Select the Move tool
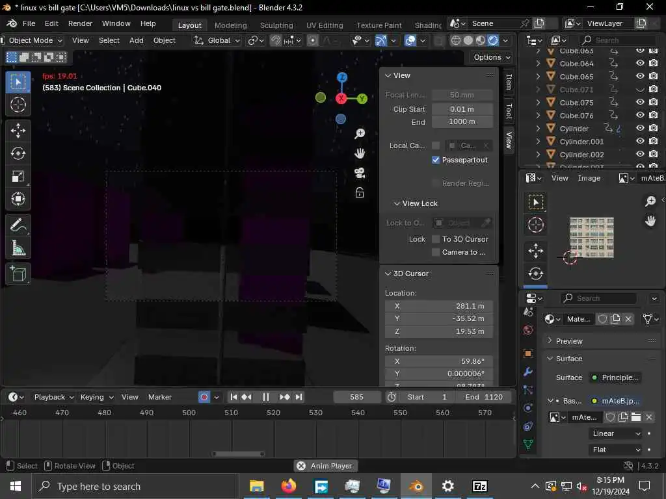666x499 pixels. coord(18,131)
